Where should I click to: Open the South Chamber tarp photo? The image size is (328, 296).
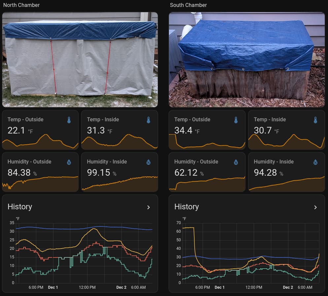[x=246, y=60]
